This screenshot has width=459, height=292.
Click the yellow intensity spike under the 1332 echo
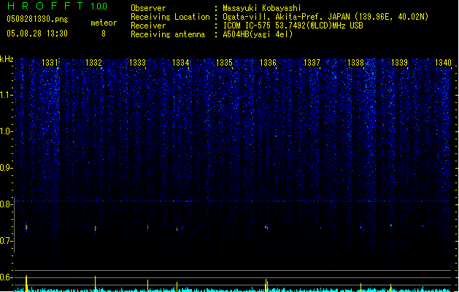pos(95,283)
